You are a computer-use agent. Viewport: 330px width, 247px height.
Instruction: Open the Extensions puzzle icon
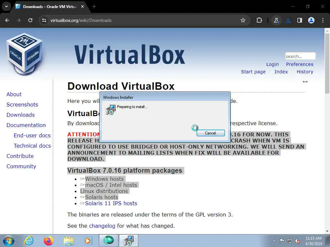259,20
